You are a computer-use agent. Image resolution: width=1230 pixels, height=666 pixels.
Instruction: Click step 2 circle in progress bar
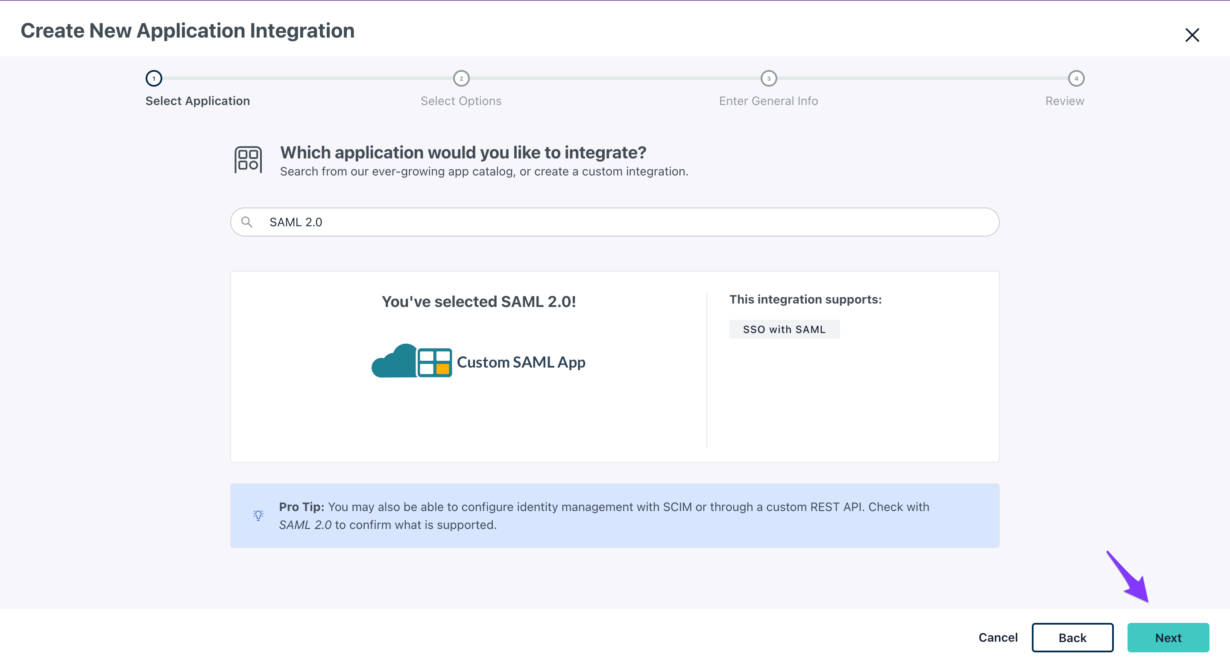point(461,78)
